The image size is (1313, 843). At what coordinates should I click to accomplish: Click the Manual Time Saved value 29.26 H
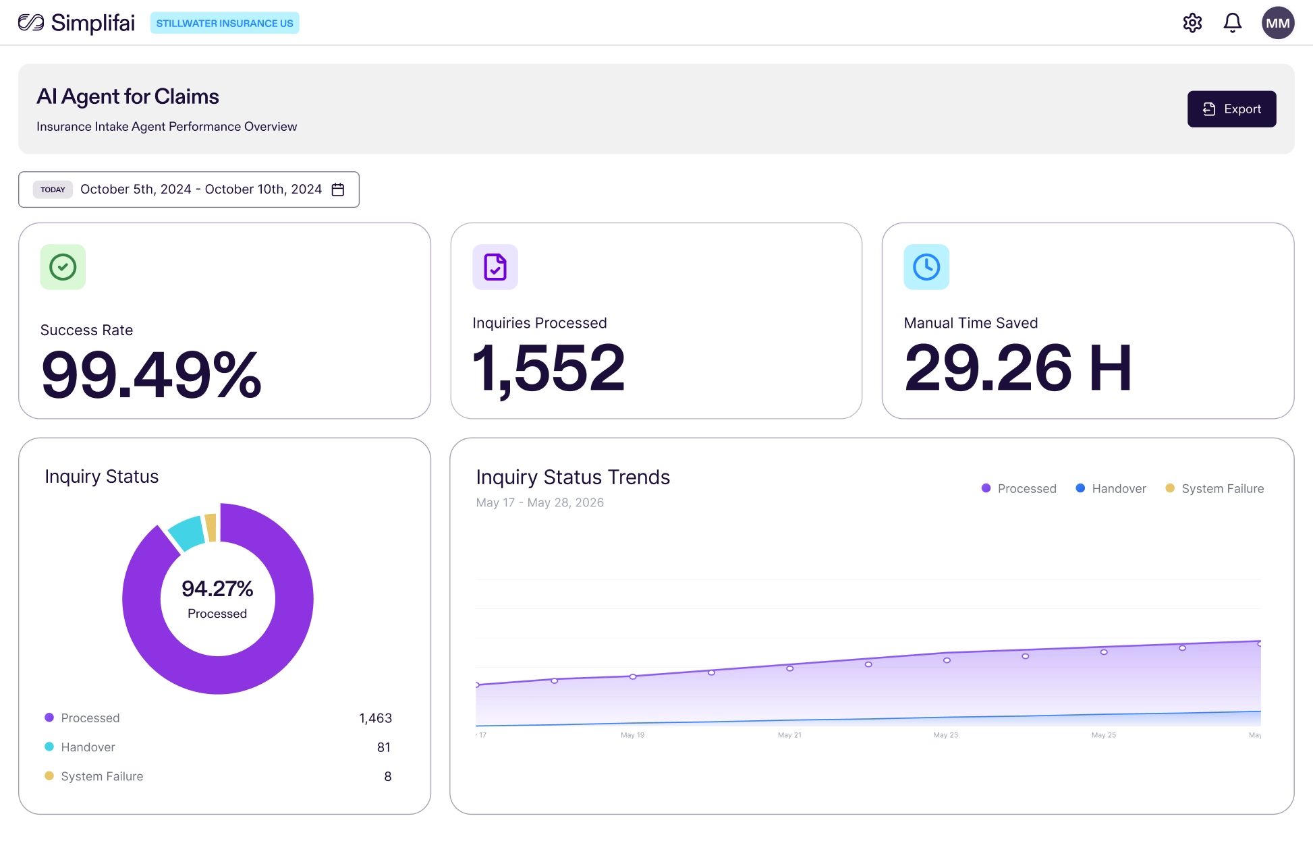[x=1017, y=368]
